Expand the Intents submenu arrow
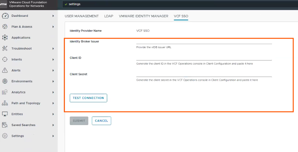The width and height of the screenshot is (298, 152). tap(53, 60)
